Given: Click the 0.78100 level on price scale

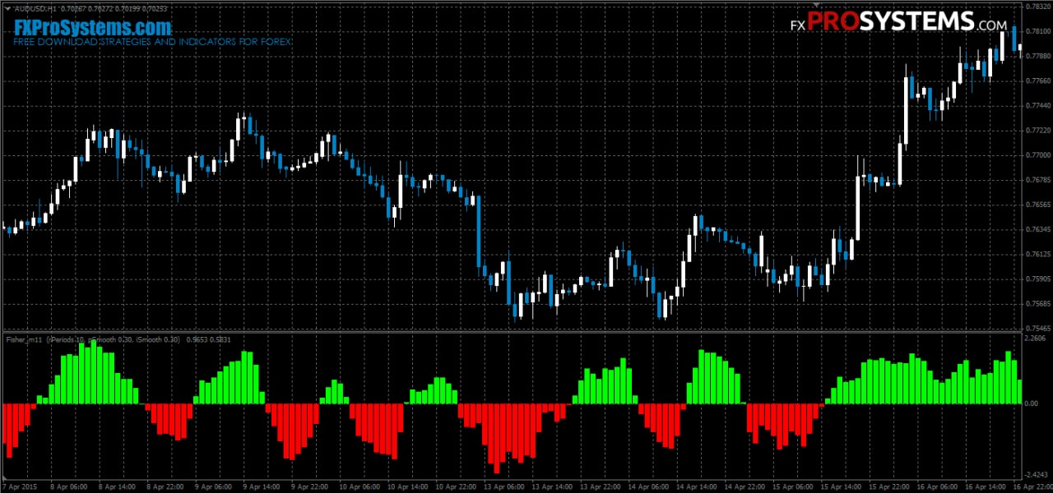Looking at the screenshot, I should 1039,31.
